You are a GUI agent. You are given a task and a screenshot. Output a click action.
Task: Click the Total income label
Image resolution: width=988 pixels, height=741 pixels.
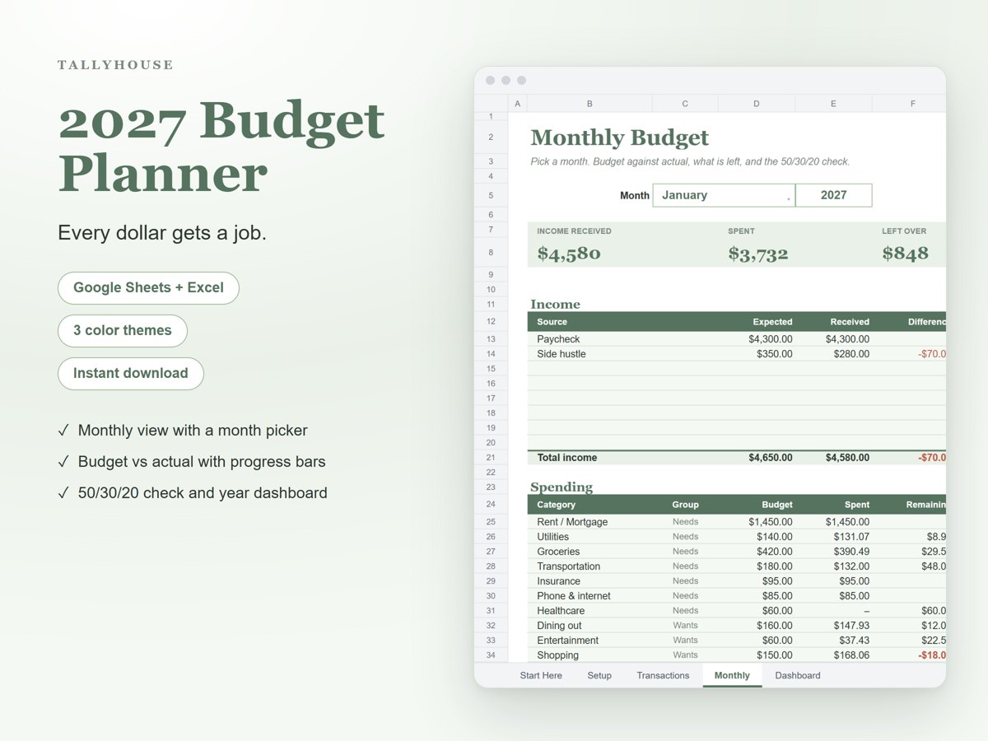coord(567,458)
